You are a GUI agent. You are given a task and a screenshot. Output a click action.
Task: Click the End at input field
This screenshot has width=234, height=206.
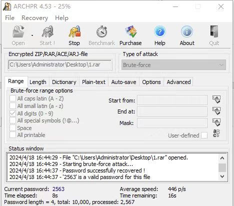tap(172, 111)
